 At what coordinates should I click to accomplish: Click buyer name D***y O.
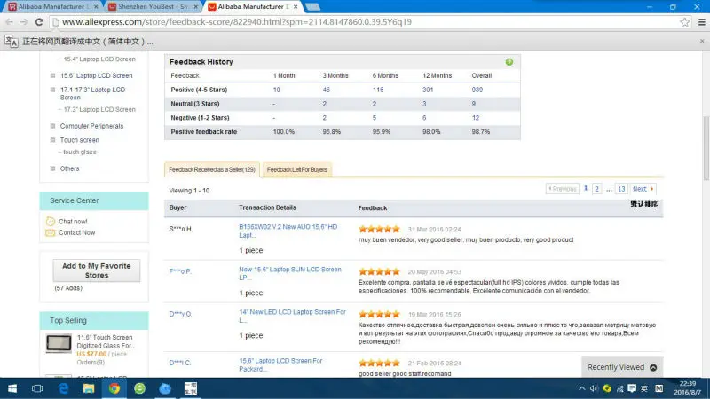[180, 314]
